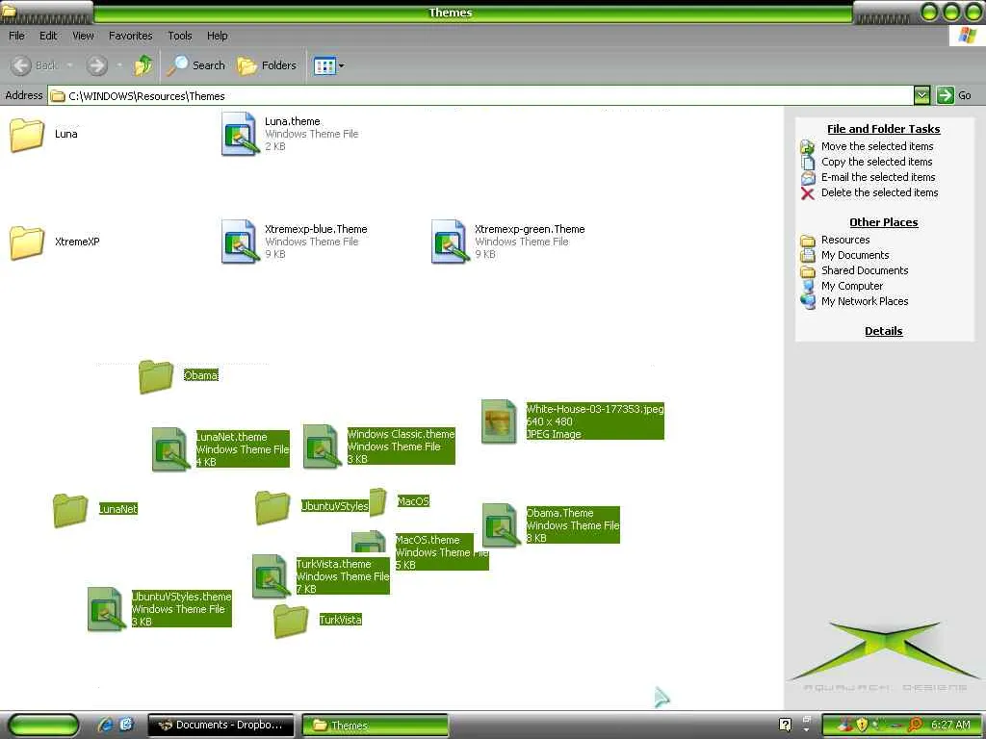The width and height of the screenshot is (986, 739).
Task: Select the Xtremexp-green.Theme file icon
Action: [450, 242]
